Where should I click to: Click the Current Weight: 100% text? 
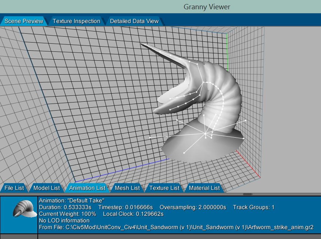tap(67, 214)
